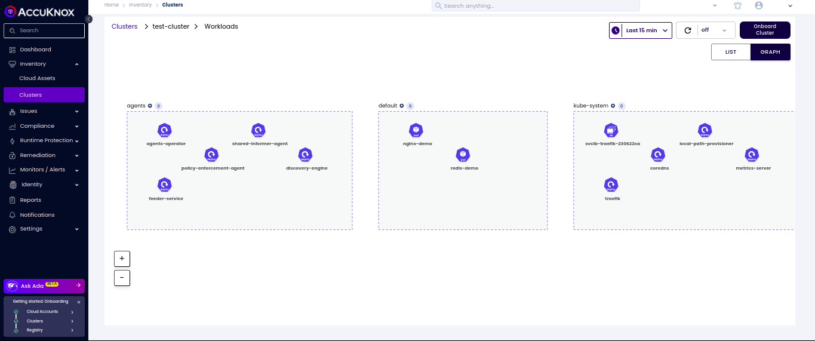Select the shared-informer-agent deployment icon

(x=258, y=130)
